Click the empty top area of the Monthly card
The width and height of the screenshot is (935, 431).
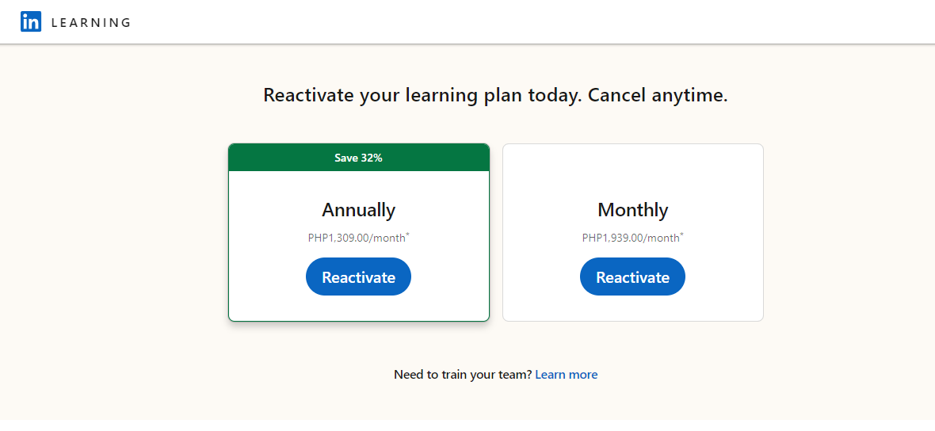tap(632, 168)
